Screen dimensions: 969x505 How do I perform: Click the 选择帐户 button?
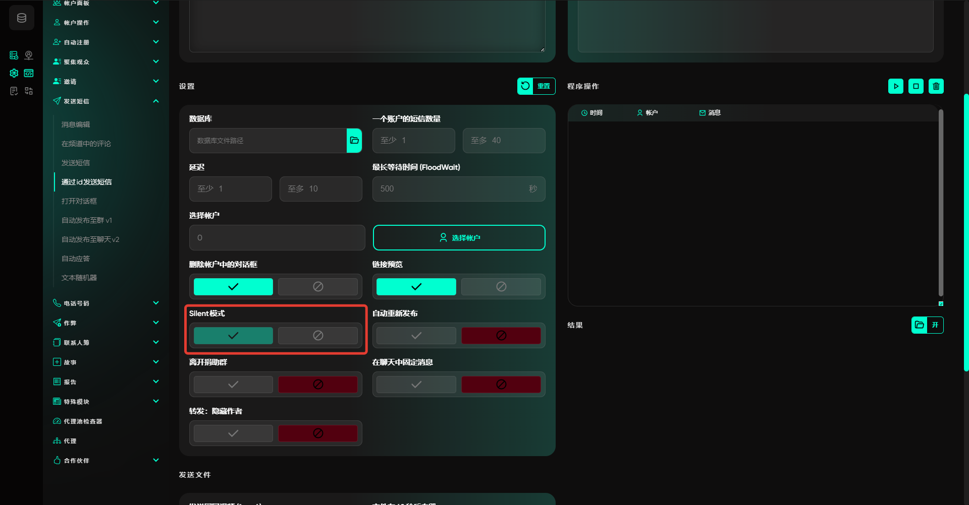pyautogui.click(x=459, y=238)
